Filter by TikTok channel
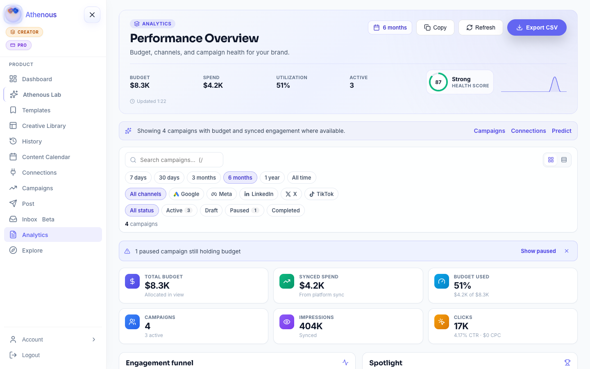Image resolution: width=590 pixels, height=369 pixels. 322,194
